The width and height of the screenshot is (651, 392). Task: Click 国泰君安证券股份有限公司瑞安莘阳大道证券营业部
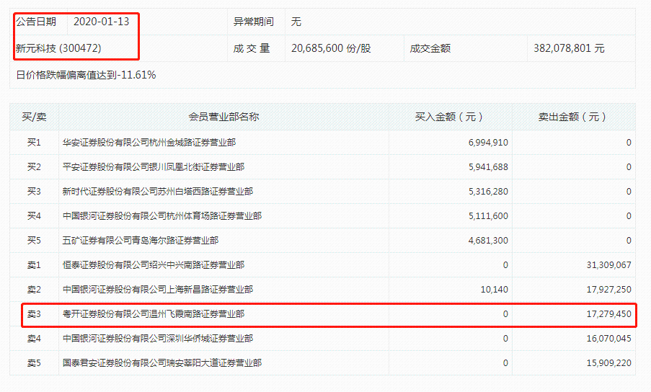tap(162, 363)
